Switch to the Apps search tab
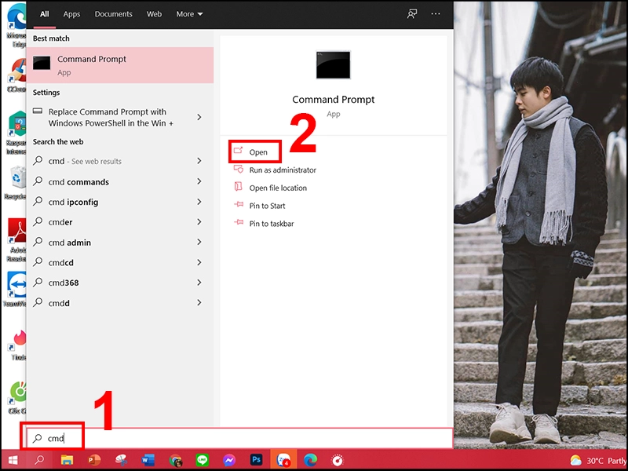Image resolution: width=628 pixels, height=471 pixels. click(71, 13)
